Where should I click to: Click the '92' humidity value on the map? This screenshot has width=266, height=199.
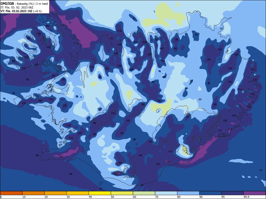coord(196,35)
